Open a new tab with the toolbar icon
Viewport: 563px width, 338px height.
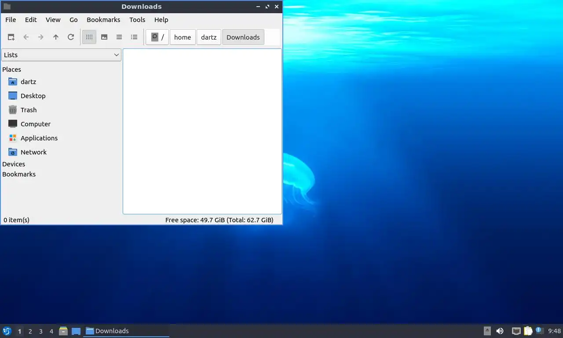click(11, 37)
